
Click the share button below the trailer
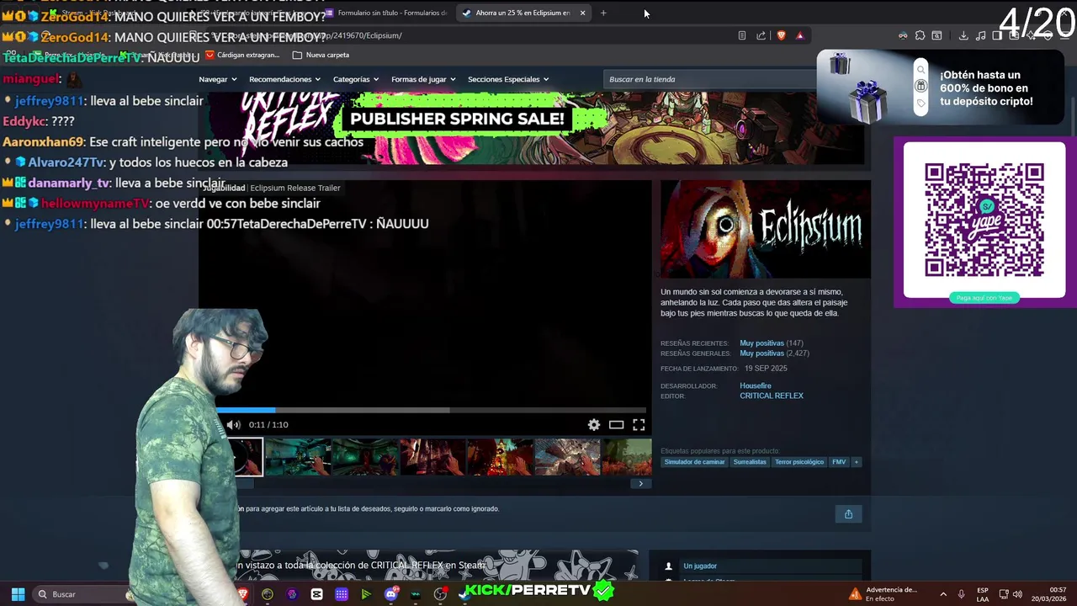point(848,514)
